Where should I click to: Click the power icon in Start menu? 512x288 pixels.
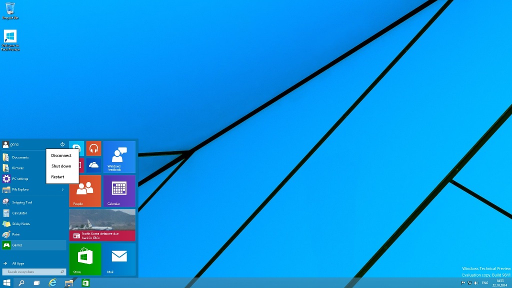point(62,144)
